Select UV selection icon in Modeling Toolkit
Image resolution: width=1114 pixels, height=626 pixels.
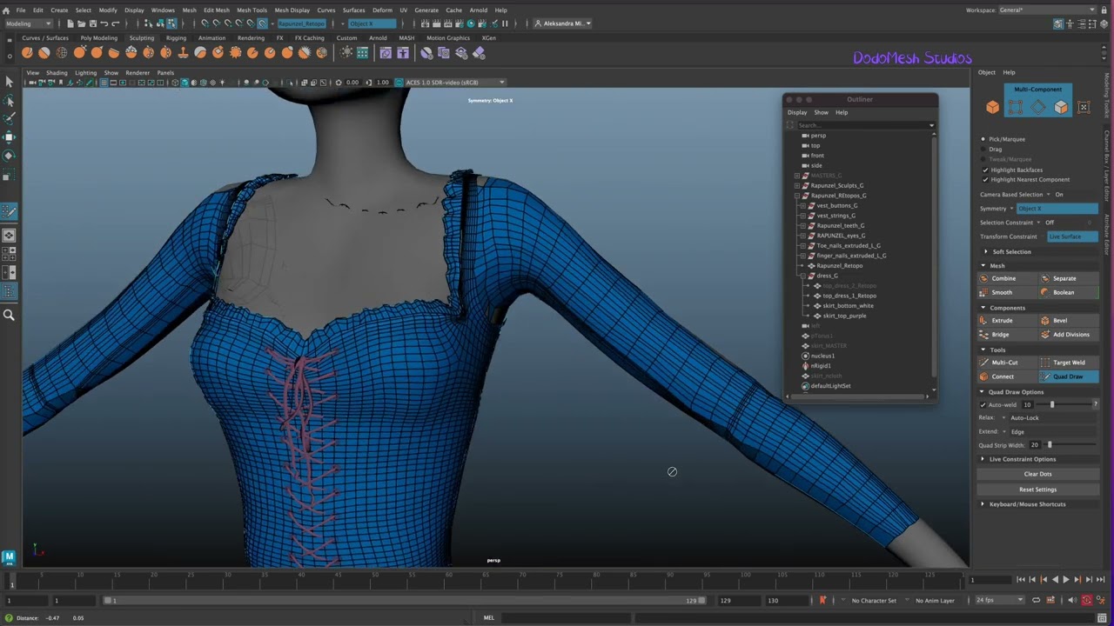(x=1084, y=107)
